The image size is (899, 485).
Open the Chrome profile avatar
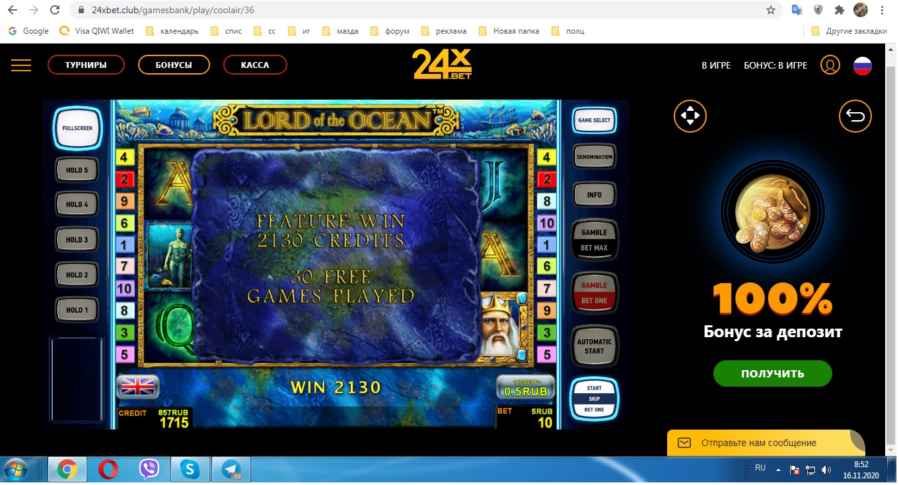coord(860,11)
